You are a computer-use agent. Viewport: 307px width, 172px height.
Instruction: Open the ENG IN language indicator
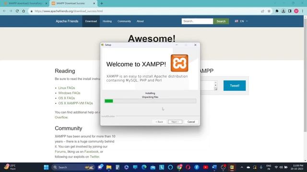coord(269,167)
